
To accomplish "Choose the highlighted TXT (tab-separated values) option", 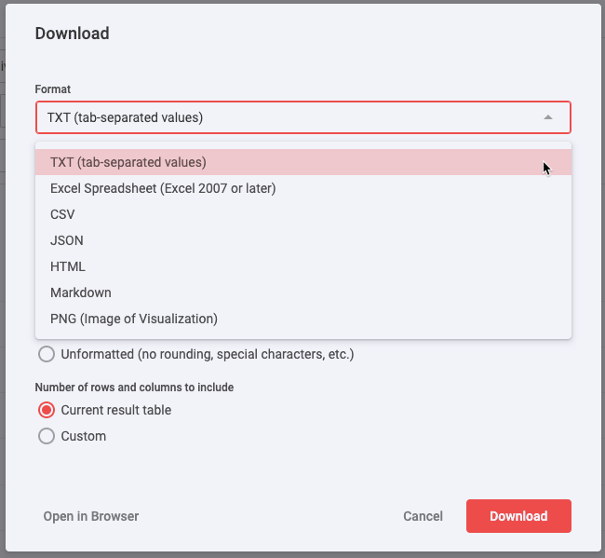I will (303, 162).
